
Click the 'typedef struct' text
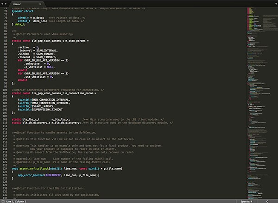(x=23, y=11)
